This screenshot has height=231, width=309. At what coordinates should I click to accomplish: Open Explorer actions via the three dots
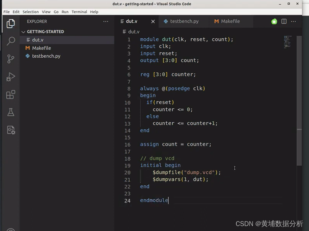(x=106, y=21)
